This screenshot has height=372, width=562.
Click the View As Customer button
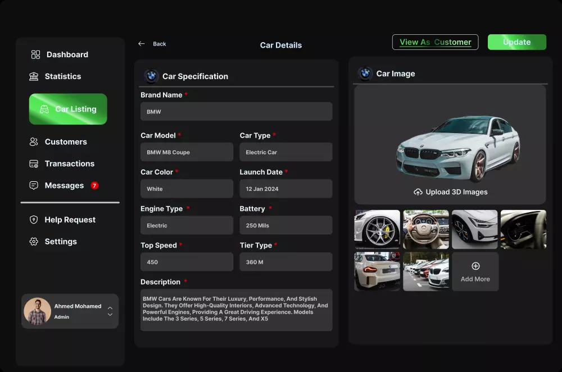tap(435, 42)
